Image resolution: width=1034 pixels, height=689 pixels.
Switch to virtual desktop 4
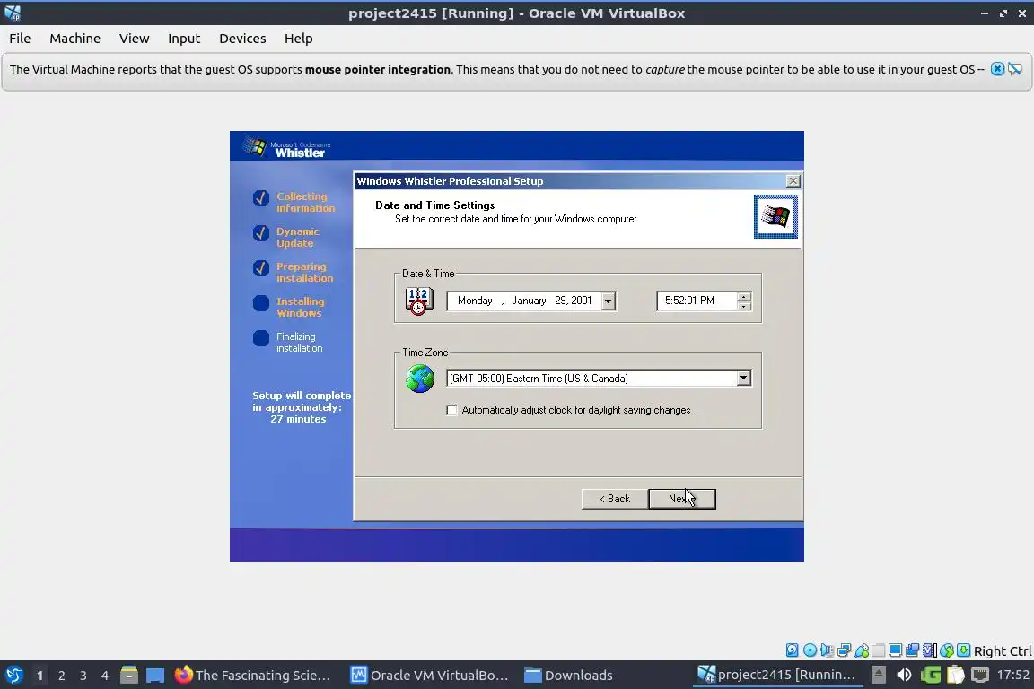tap(105, 676)
